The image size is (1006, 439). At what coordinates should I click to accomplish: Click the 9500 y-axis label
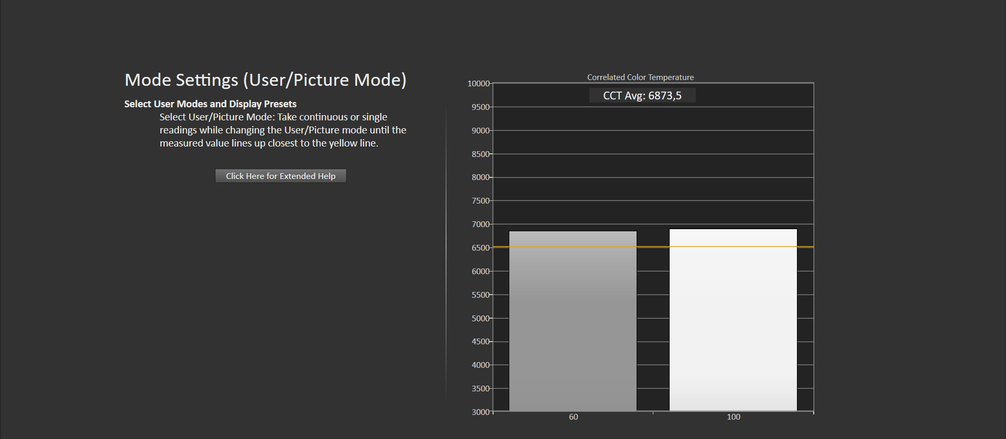click(x=480, y=107)
